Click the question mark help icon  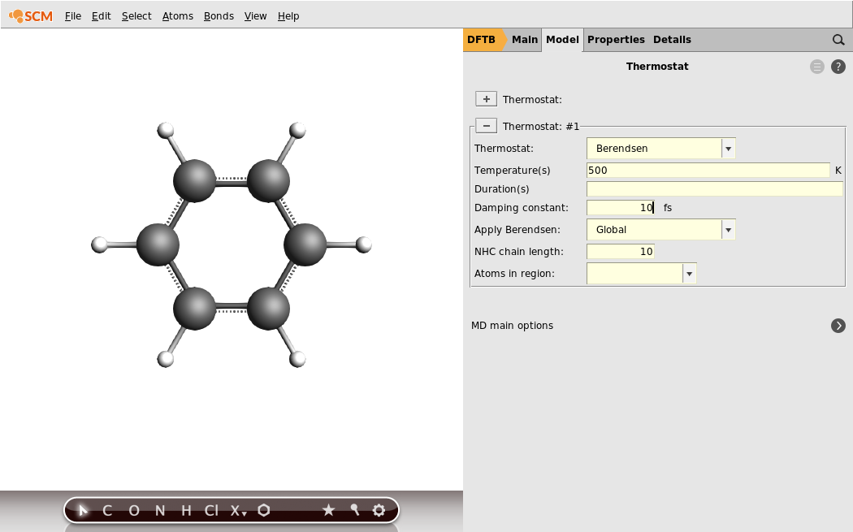[838, 67]
